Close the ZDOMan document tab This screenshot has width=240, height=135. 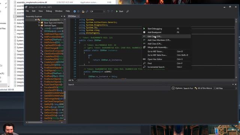point(78,16)
